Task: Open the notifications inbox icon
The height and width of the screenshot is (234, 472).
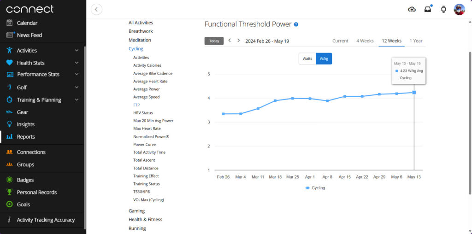Action: (x=428, y=9)
